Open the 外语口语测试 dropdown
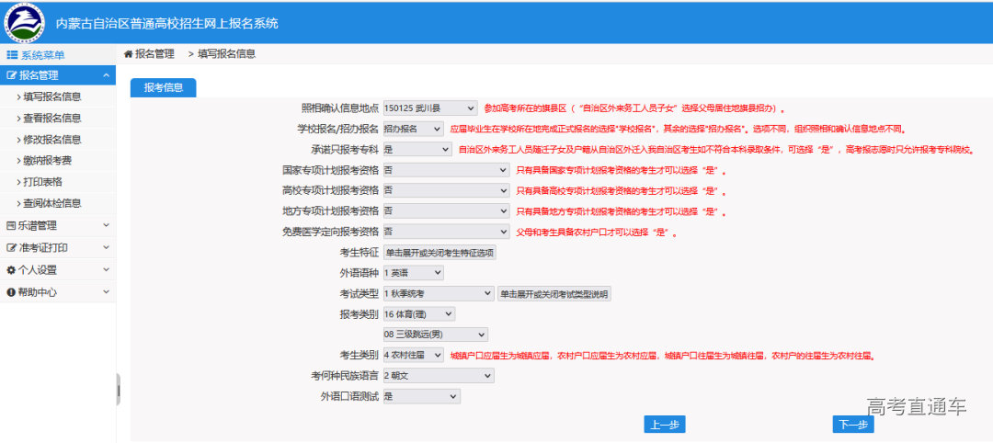This screenshot has height=443, width=993. (x=422, y=396)
